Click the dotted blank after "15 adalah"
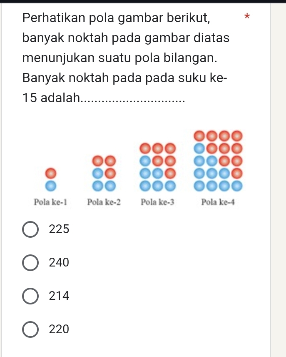The image size is (286, 357). coord(133,101)
